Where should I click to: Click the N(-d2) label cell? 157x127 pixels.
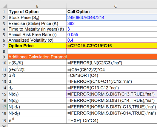tap(37, 113)
